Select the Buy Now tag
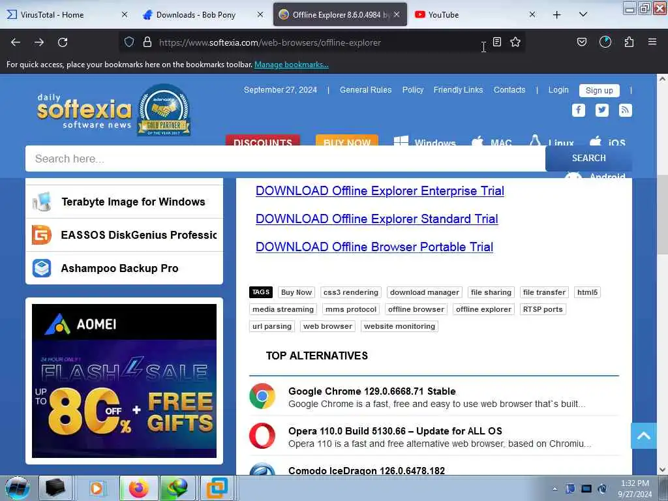 [x=297, y=292]
